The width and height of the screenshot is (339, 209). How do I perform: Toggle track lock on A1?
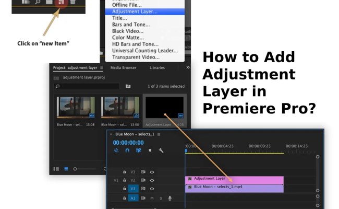click(125, 198)
